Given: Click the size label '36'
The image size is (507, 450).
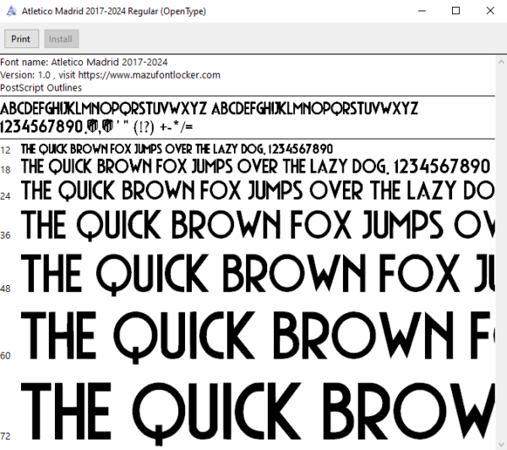Looking at the screenshot, I should 5,235.
